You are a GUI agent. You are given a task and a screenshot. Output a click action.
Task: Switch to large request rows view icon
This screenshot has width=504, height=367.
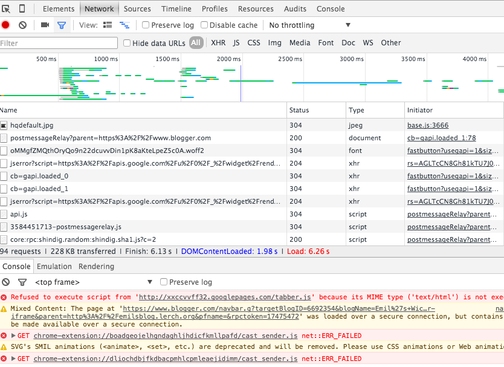click(108, 25)
